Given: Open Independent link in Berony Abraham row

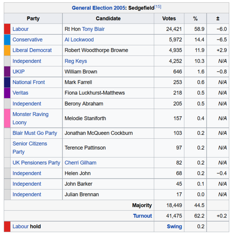Looking at the screenshot, I should coord(27,104).
